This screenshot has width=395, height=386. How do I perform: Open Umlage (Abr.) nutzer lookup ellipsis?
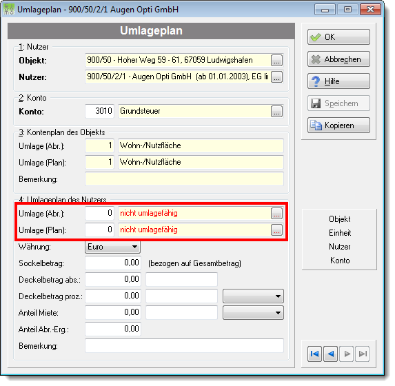tap(276, 214)
